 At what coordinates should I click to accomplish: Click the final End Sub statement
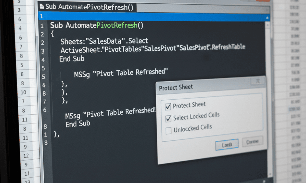coord(78,124)
